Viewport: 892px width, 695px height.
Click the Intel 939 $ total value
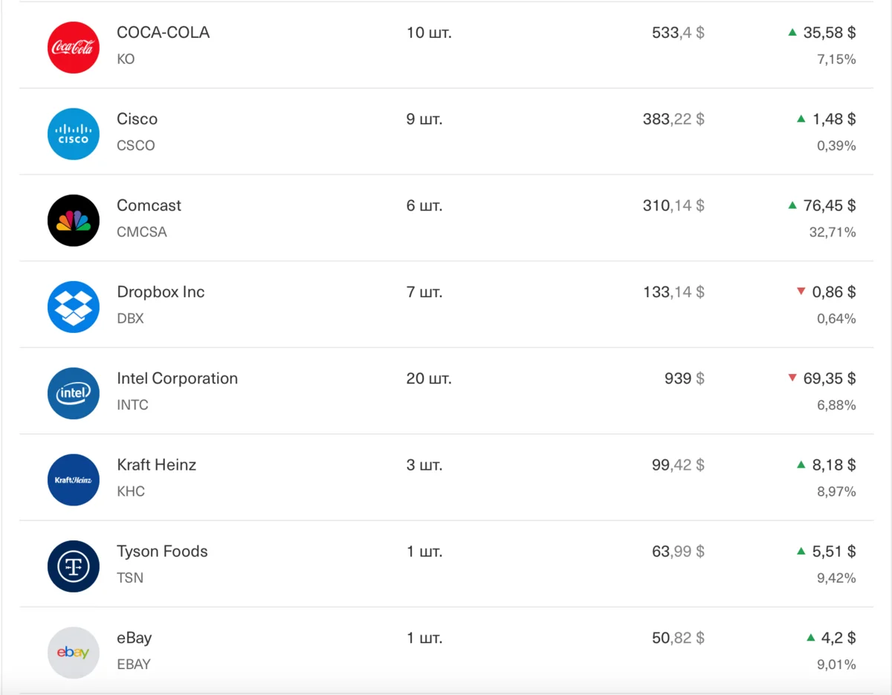[x=684, y=378]
